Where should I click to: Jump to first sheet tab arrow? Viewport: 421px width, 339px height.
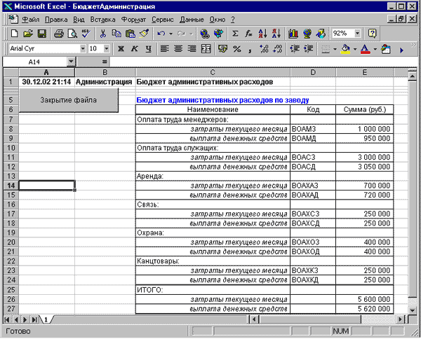[7, 319]
